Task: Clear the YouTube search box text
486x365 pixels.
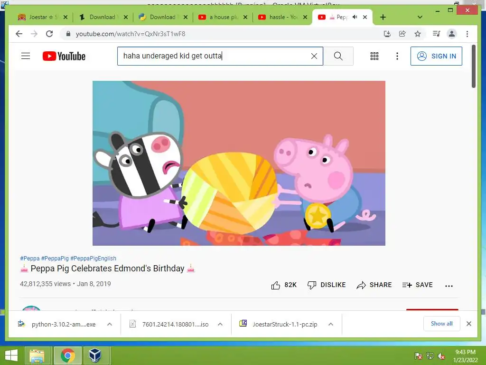Action: (314, 56)
